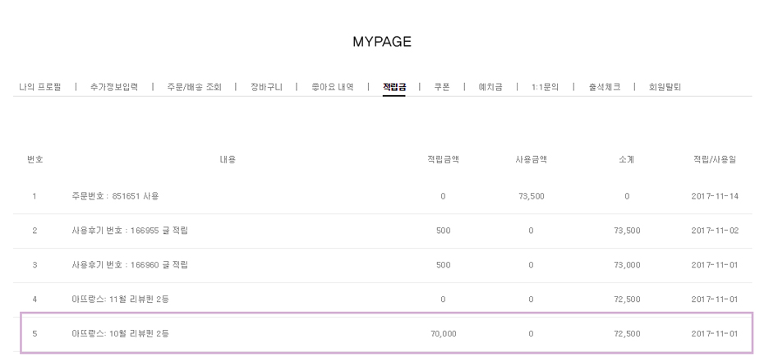Open the 예치금 tab
769x357 pixels.
coord(490,87)
